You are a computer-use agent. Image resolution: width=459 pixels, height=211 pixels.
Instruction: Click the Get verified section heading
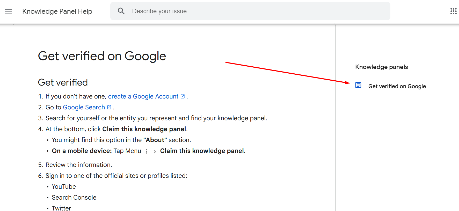(x=63, y=82)
